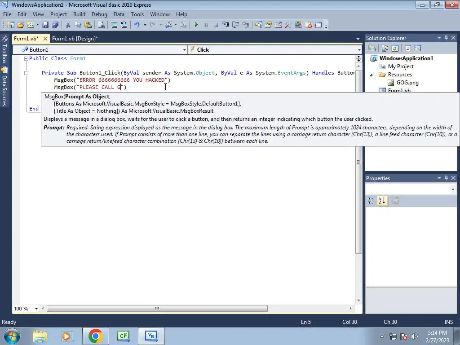Open the Toolbox hammer-wrench toolbar icon
The width and height of the screenshot is (460, 345).
[288, 25]
